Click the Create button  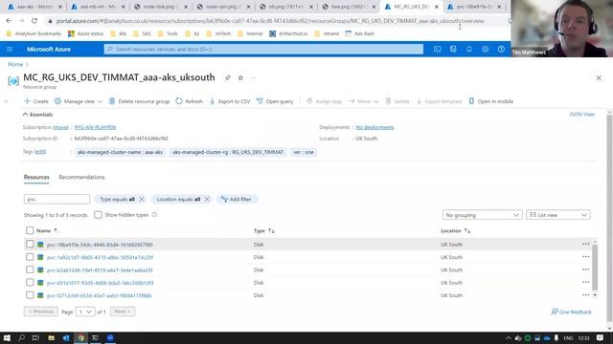[x=36, y=101]
